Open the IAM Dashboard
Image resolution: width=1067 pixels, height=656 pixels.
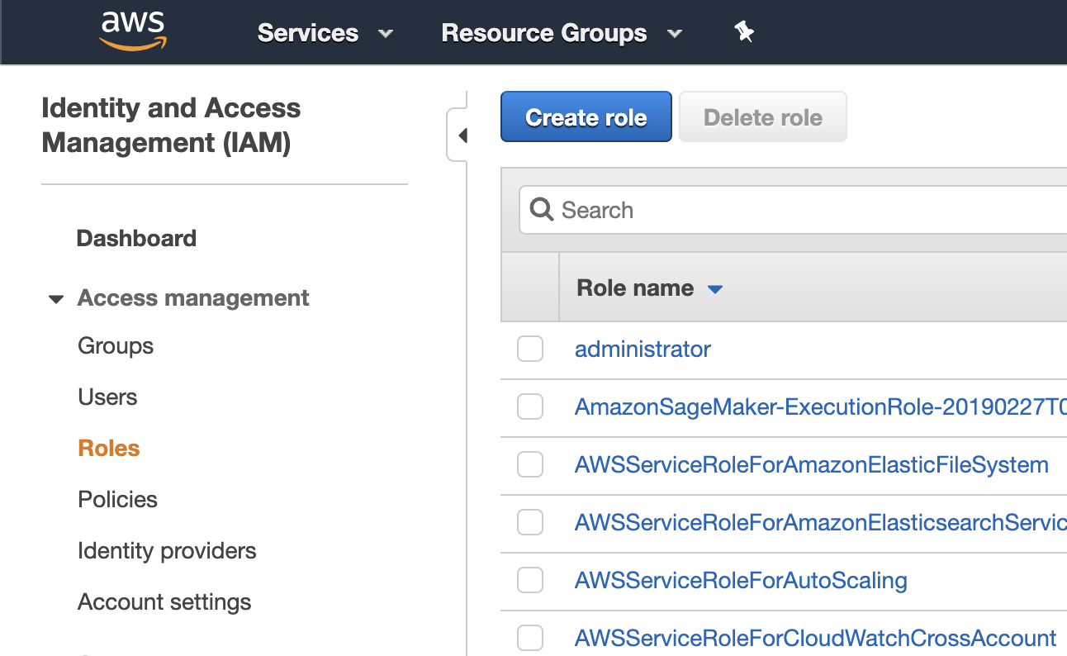click(x=136, y=239)
